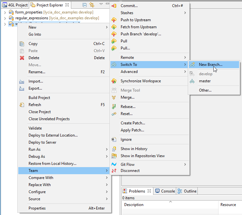Click the red Delete X icon

(x=22, y=58)
